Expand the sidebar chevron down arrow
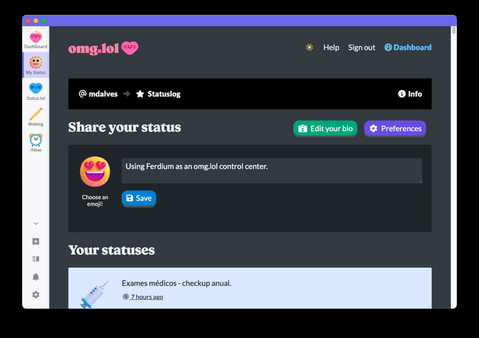Image resolution: width=479 pixels, height=338 pixels. pos(35,224)
